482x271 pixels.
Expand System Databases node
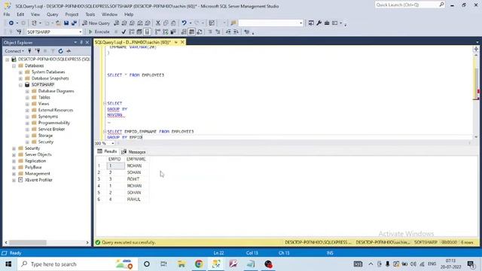[20, 72]
